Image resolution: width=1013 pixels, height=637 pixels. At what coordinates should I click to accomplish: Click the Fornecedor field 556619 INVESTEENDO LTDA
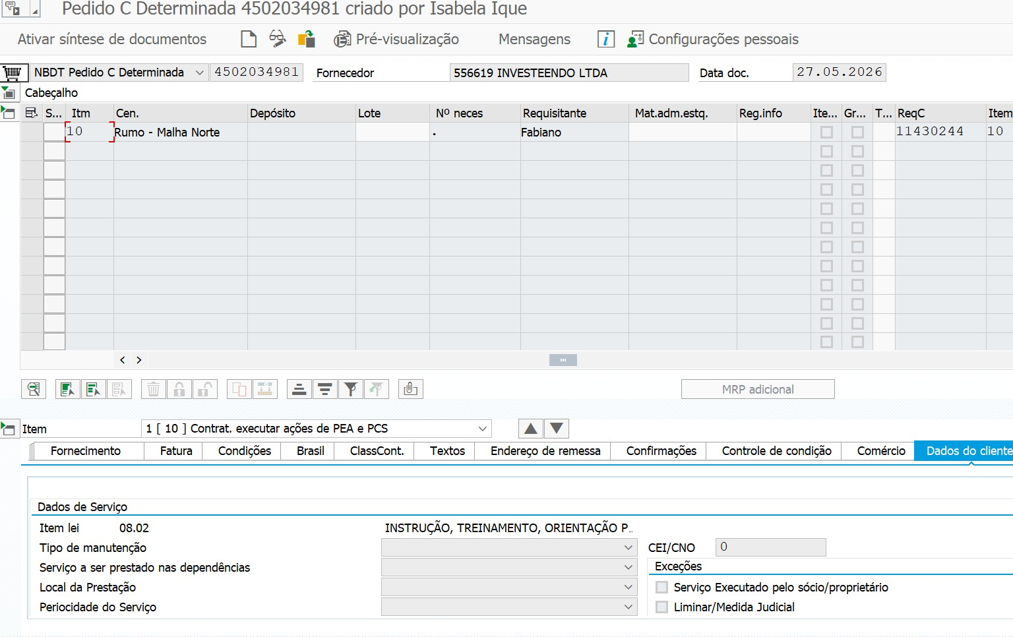[x=569, y=73]
